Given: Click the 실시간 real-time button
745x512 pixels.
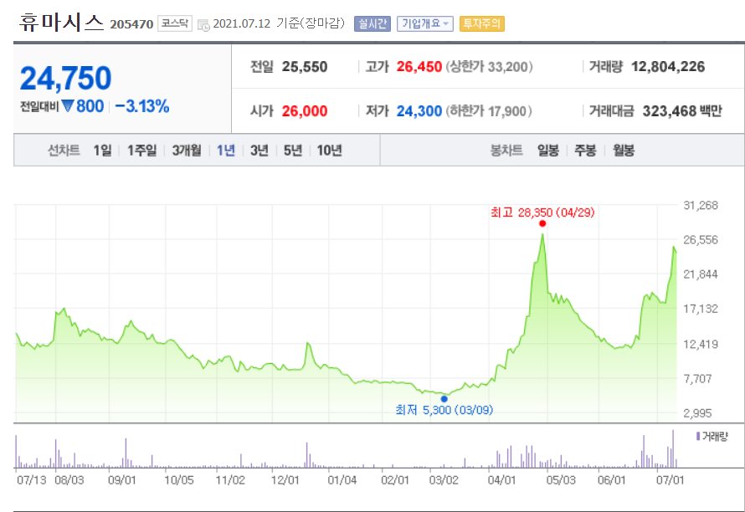Looking at the screenshot, I should pos(372,23).
